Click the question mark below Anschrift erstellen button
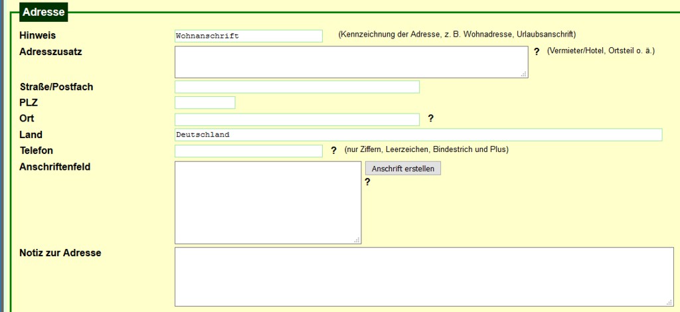This screenshot has height=312, width=680. tap(367, 182)
